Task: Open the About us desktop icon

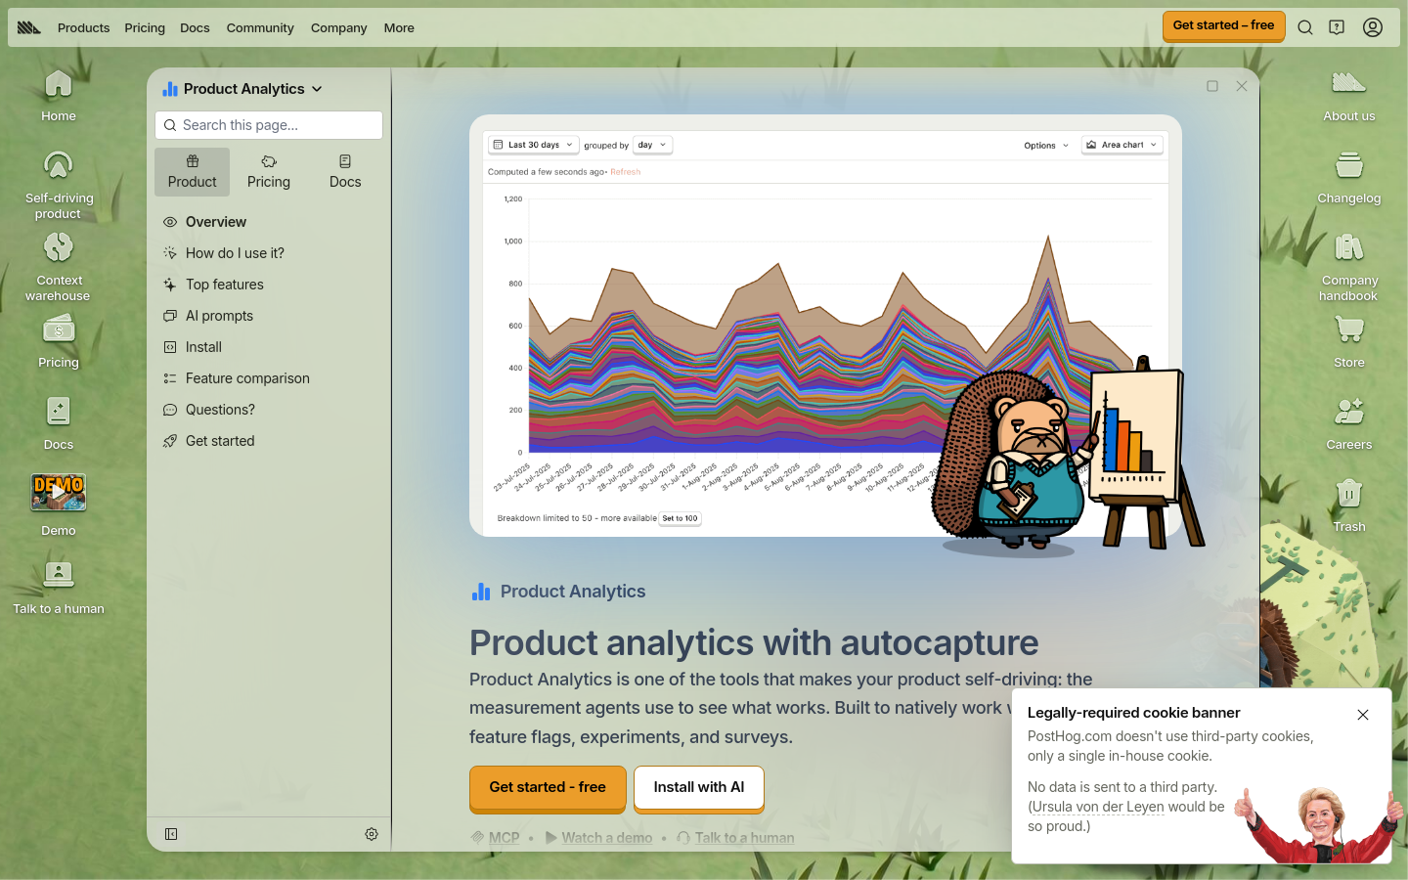Action: click(1349, 96)
